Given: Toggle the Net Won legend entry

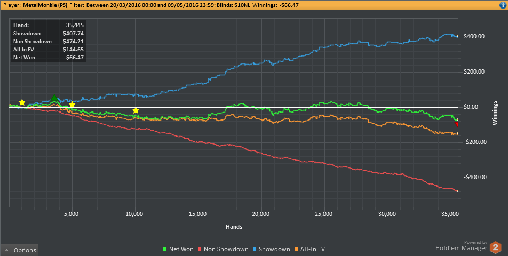Looking at the screenshot, I should pyautogui.click(x=178, y=249).
